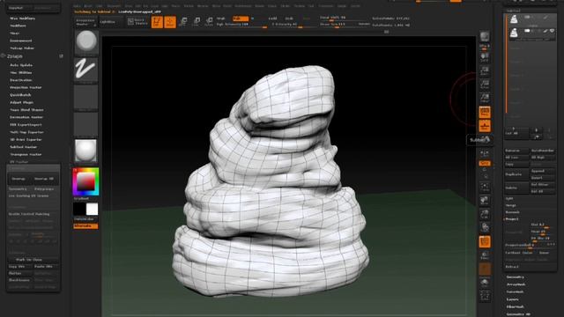Expand Decimation Master plugin
Screen dimensions: 564x317
coord(26,117)
